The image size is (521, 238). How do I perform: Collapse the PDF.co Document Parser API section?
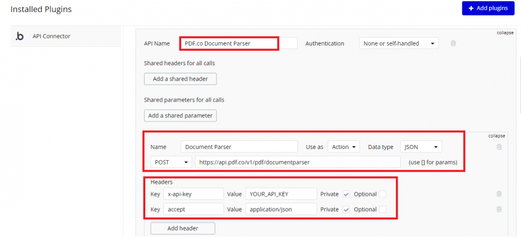pyautogui.click(x=505, y=32)
